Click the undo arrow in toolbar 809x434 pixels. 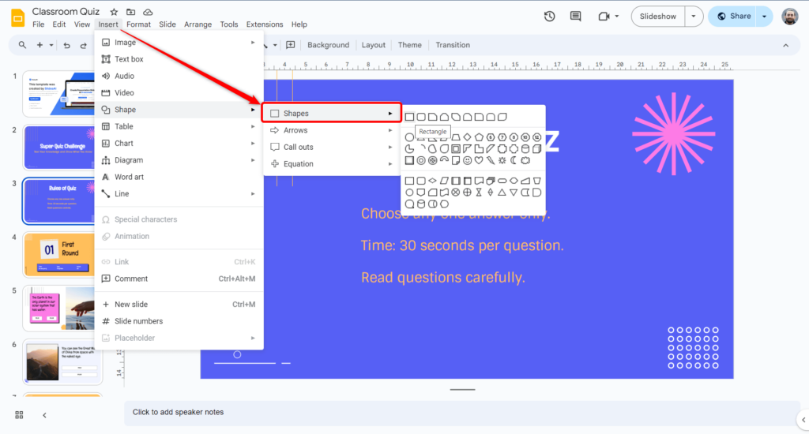(x=67, y=46)
